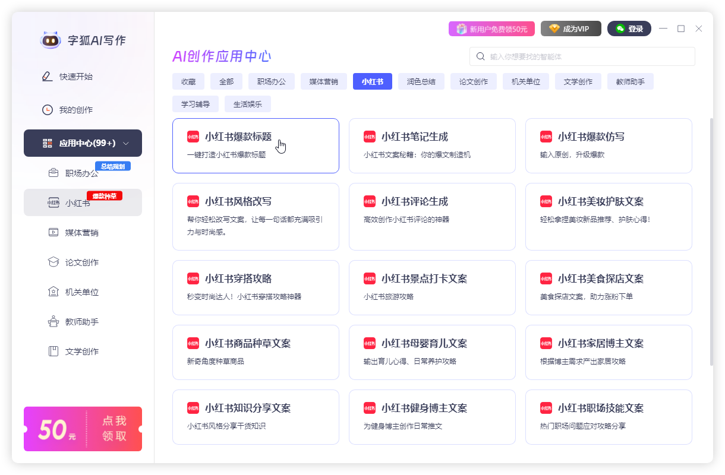Image resolution: width=725 pixels, height=475 pixels.
Task: Click the 登录 login button
Action: (629, 28)
